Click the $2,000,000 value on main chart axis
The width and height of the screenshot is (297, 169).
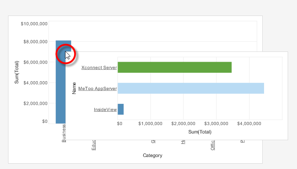[36, 103]
